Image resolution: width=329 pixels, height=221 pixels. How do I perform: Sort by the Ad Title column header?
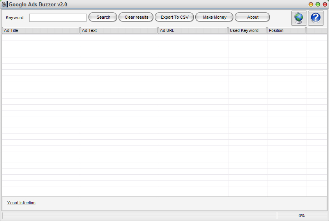point(41,30)
